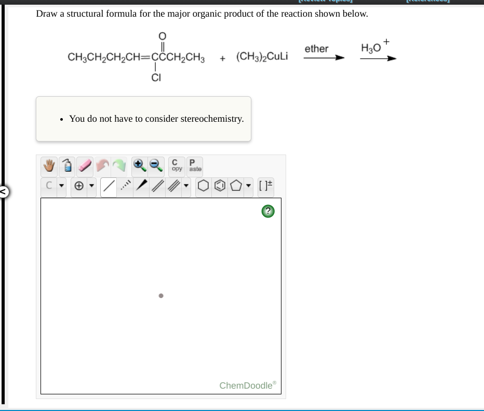The image size is (484, 411).
Task: Select the Eraser tool
Action: (x=84, y=166)
